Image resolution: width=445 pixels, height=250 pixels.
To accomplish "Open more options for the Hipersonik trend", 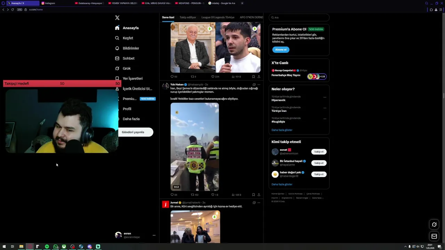I will coord(325,97).
